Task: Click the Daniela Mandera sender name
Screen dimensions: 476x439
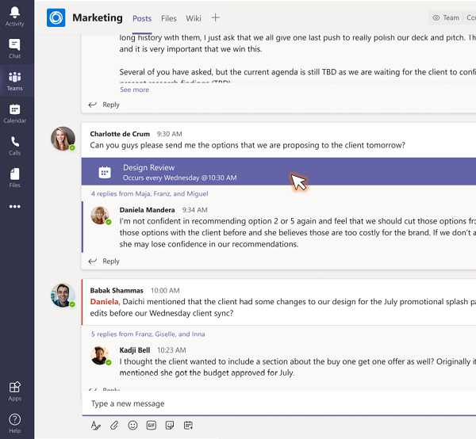Action: (148, 210)
